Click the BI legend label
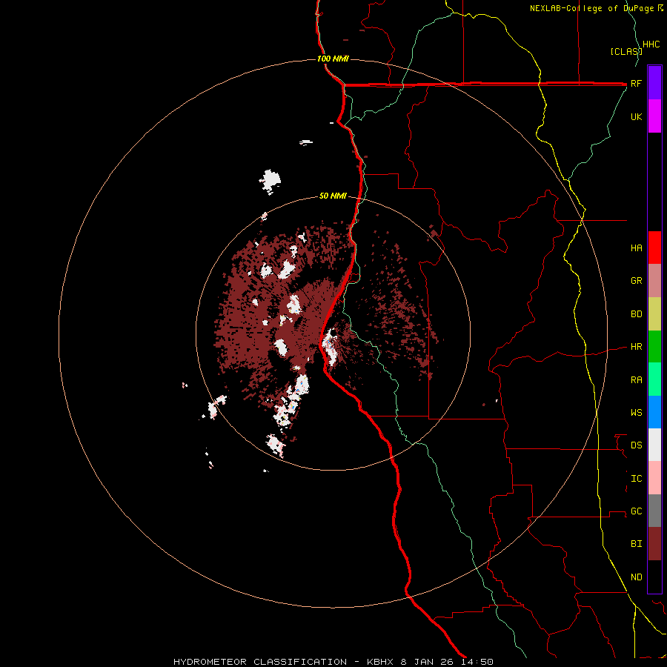Viewport: 667px width, 667px height. (x=637, y=544)
